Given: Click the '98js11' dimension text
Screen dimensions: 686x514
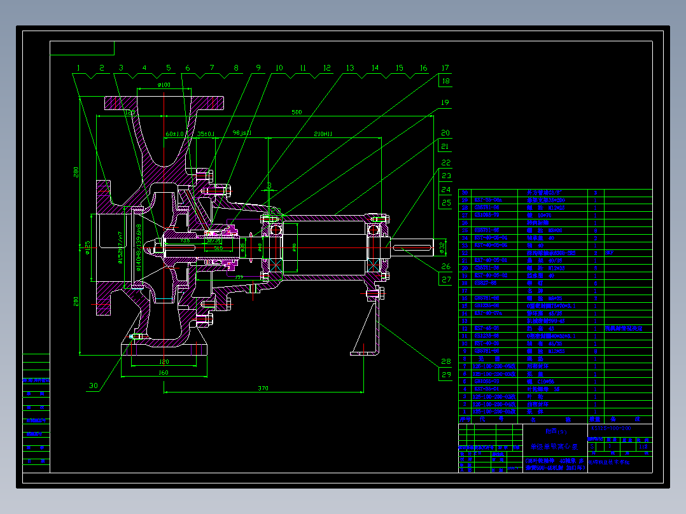Looking at the screenshot, I should [x=242, y=132].
